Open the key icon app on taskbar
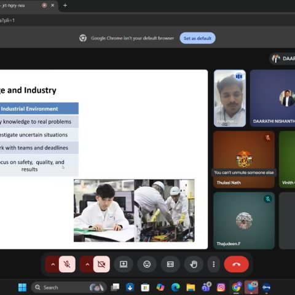Image resolution: width=295 pixels, height=295 pixels. [267, 288]
